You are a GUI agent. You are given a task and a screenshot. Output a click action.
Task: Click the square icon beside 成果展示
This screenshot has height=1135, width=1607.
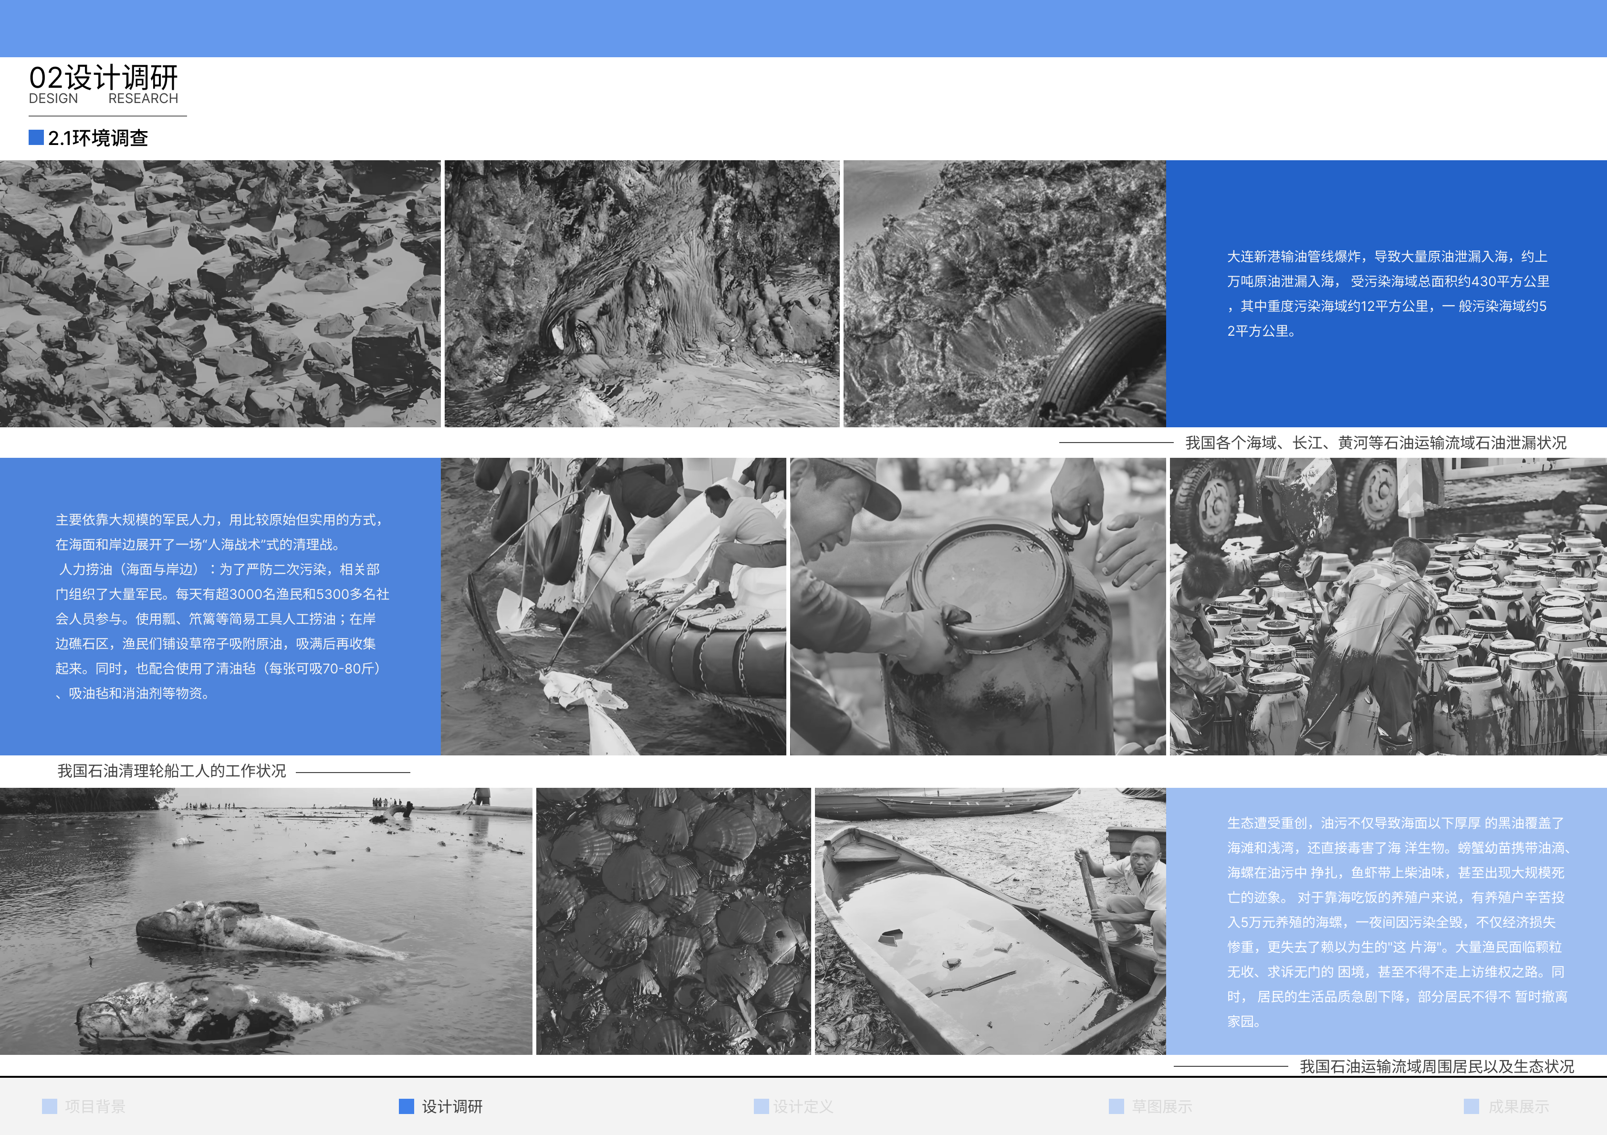coord(1471,1106)
